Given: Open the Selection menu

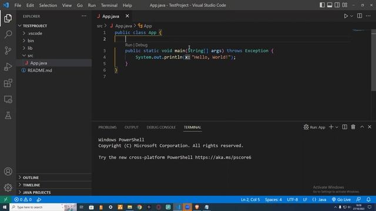Looking at the screenshot, I should coord(48,5).
